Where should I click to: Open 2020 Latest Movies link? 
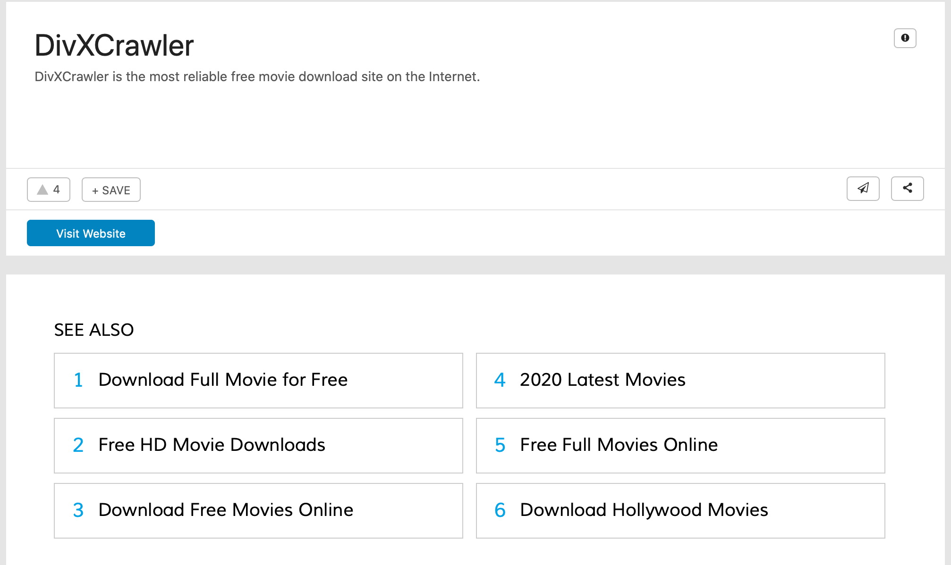[603, 380]
